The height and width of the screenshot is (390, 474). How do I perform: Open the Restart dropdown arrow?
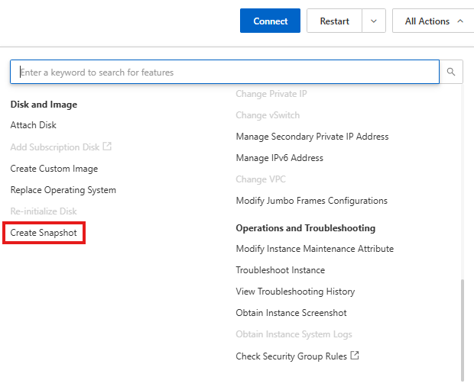point(373,21)
